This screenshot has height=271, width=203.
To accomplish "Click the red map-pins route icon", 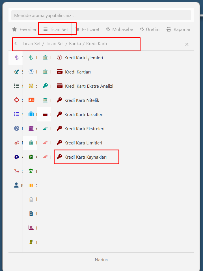I will pyautogui.click(x=16, y=171).
